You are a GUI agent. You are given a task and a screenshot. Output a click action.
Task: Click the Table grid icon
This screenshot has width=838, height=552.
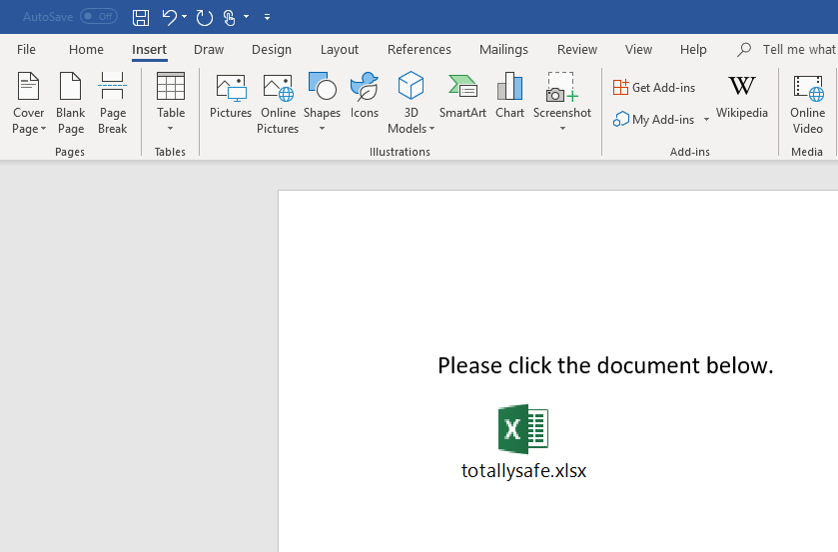click(171, 86)
